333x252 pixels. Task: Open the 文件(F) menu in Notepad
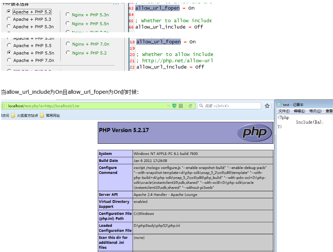(284, 111)
